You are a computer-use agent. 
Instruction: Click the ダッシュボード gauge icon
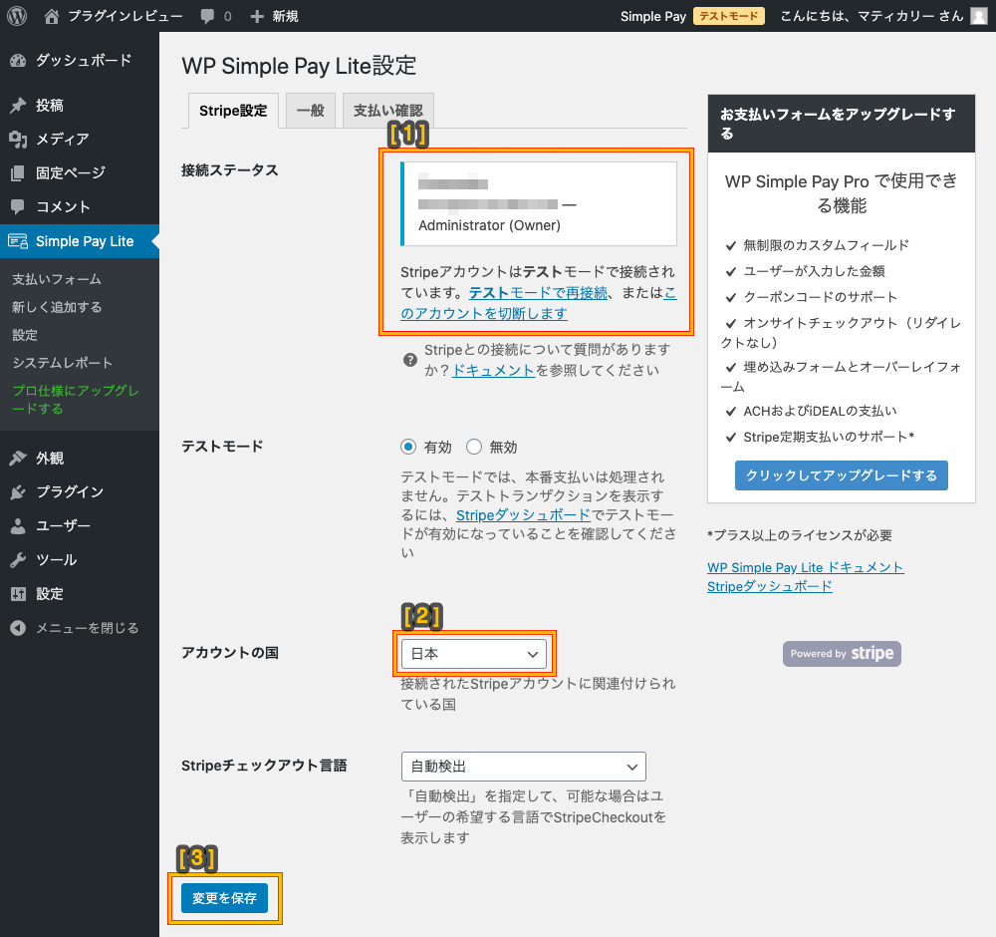pyautogui.click(x=18, y=61)
